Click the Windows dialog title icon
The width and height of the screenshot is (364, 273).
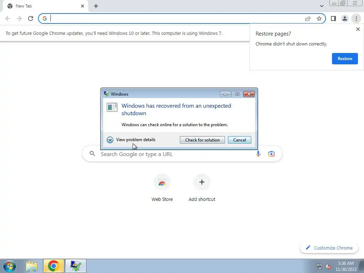coord(107,94)
